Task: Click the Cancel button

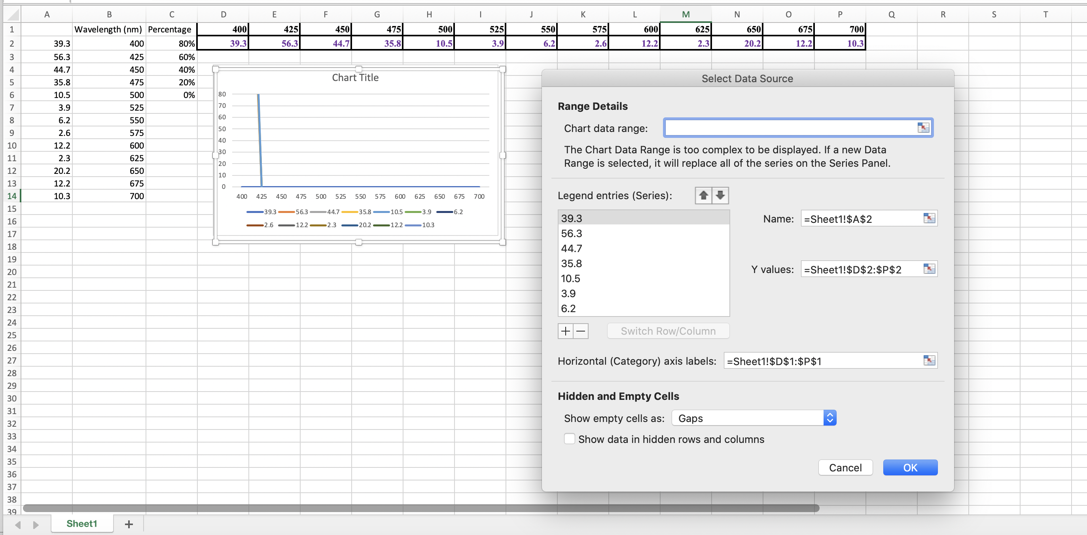Action: [x=845, y=467]
